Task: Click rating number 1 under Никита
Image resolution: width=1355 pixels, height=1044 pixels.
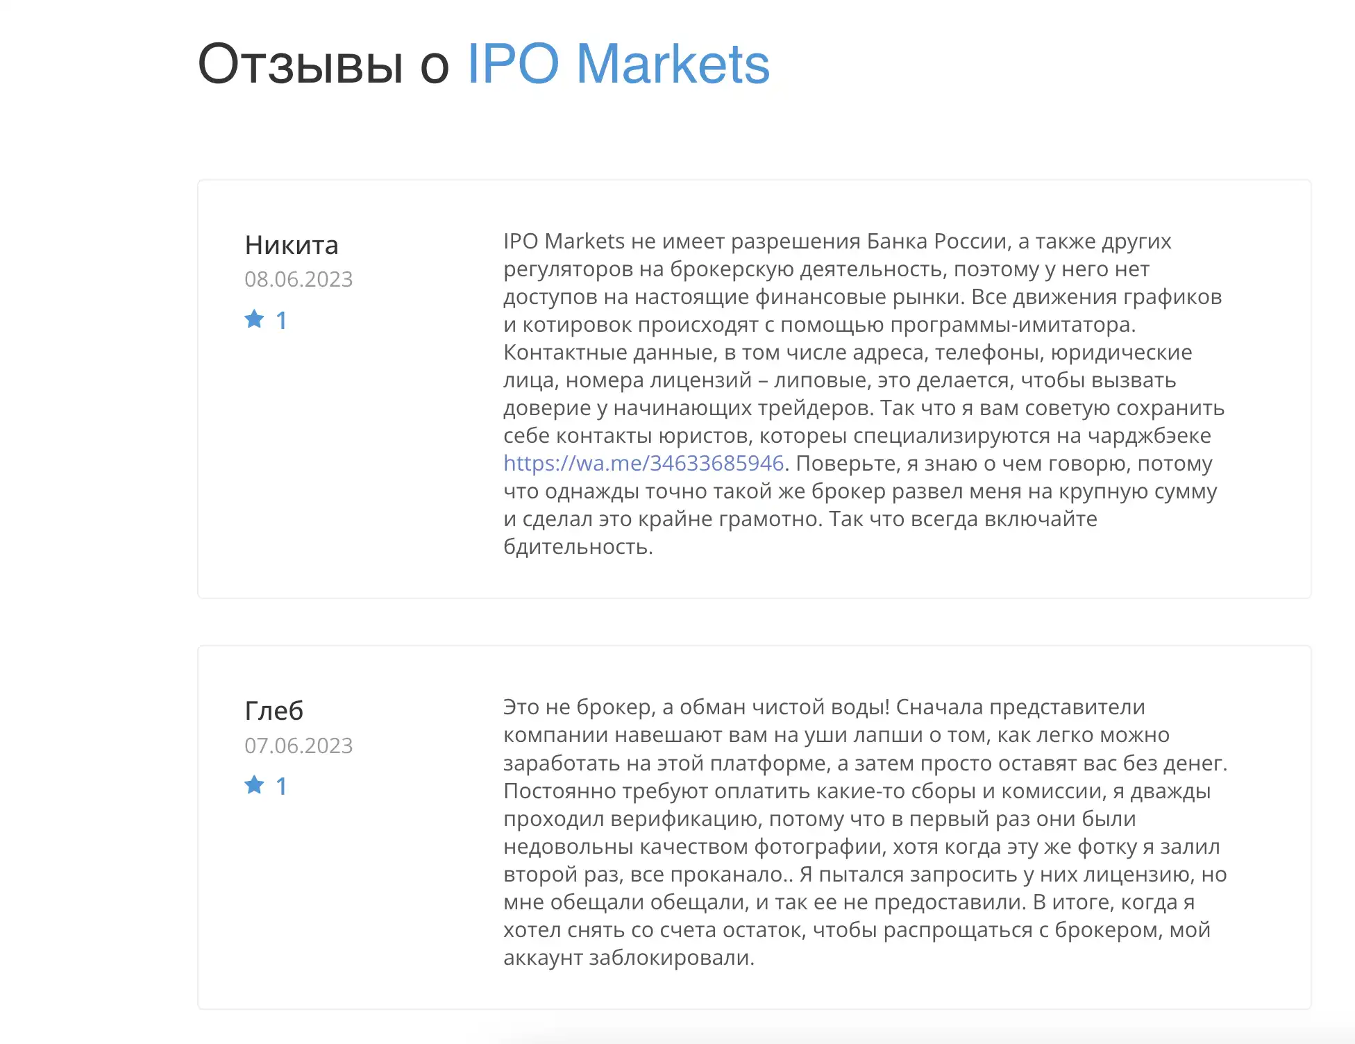Action: 281,320
